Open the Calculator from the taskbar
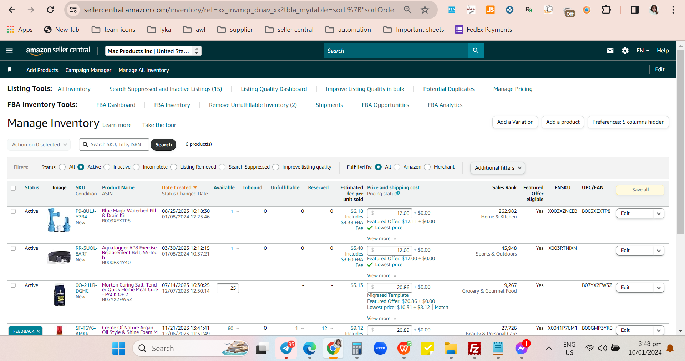685x361 pixels. (x=356, y=348)
